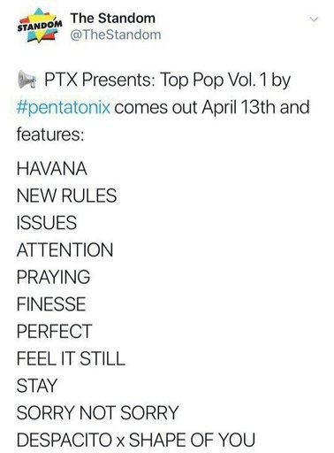Viewport: 334px width, 453px height.
Task: Open The Standom profile avatar
Action: [x=41, y=26]
